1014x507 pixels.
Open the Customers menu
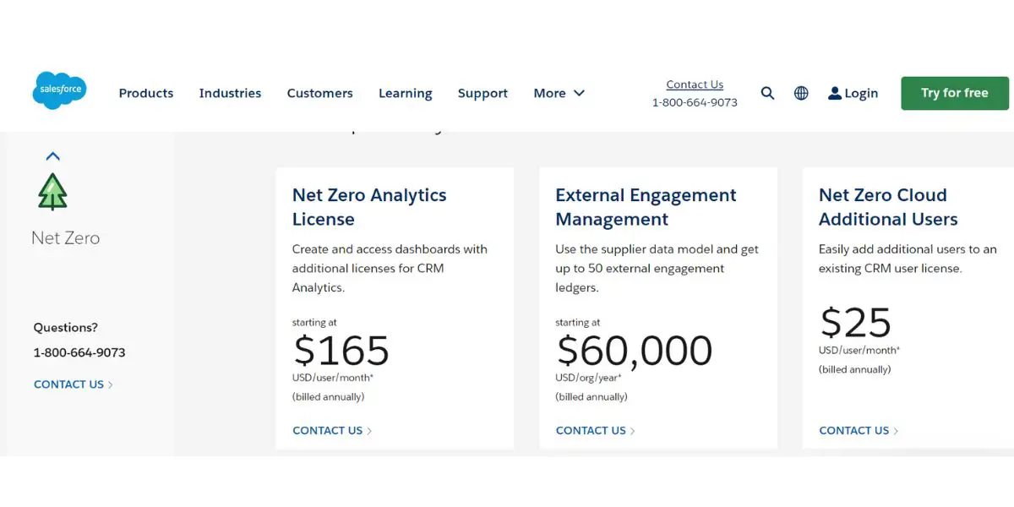point(319,93)
